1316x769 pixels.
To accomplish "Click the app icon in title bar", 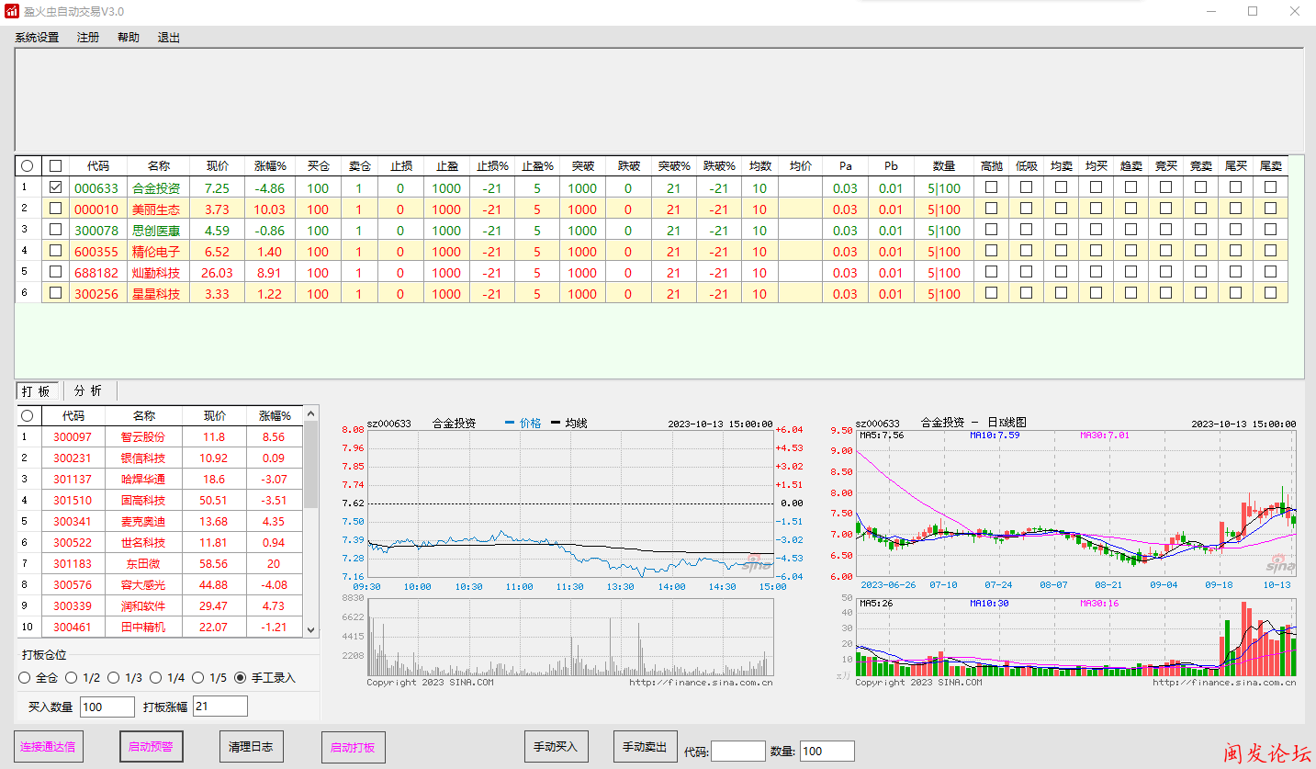I will 12,11.
